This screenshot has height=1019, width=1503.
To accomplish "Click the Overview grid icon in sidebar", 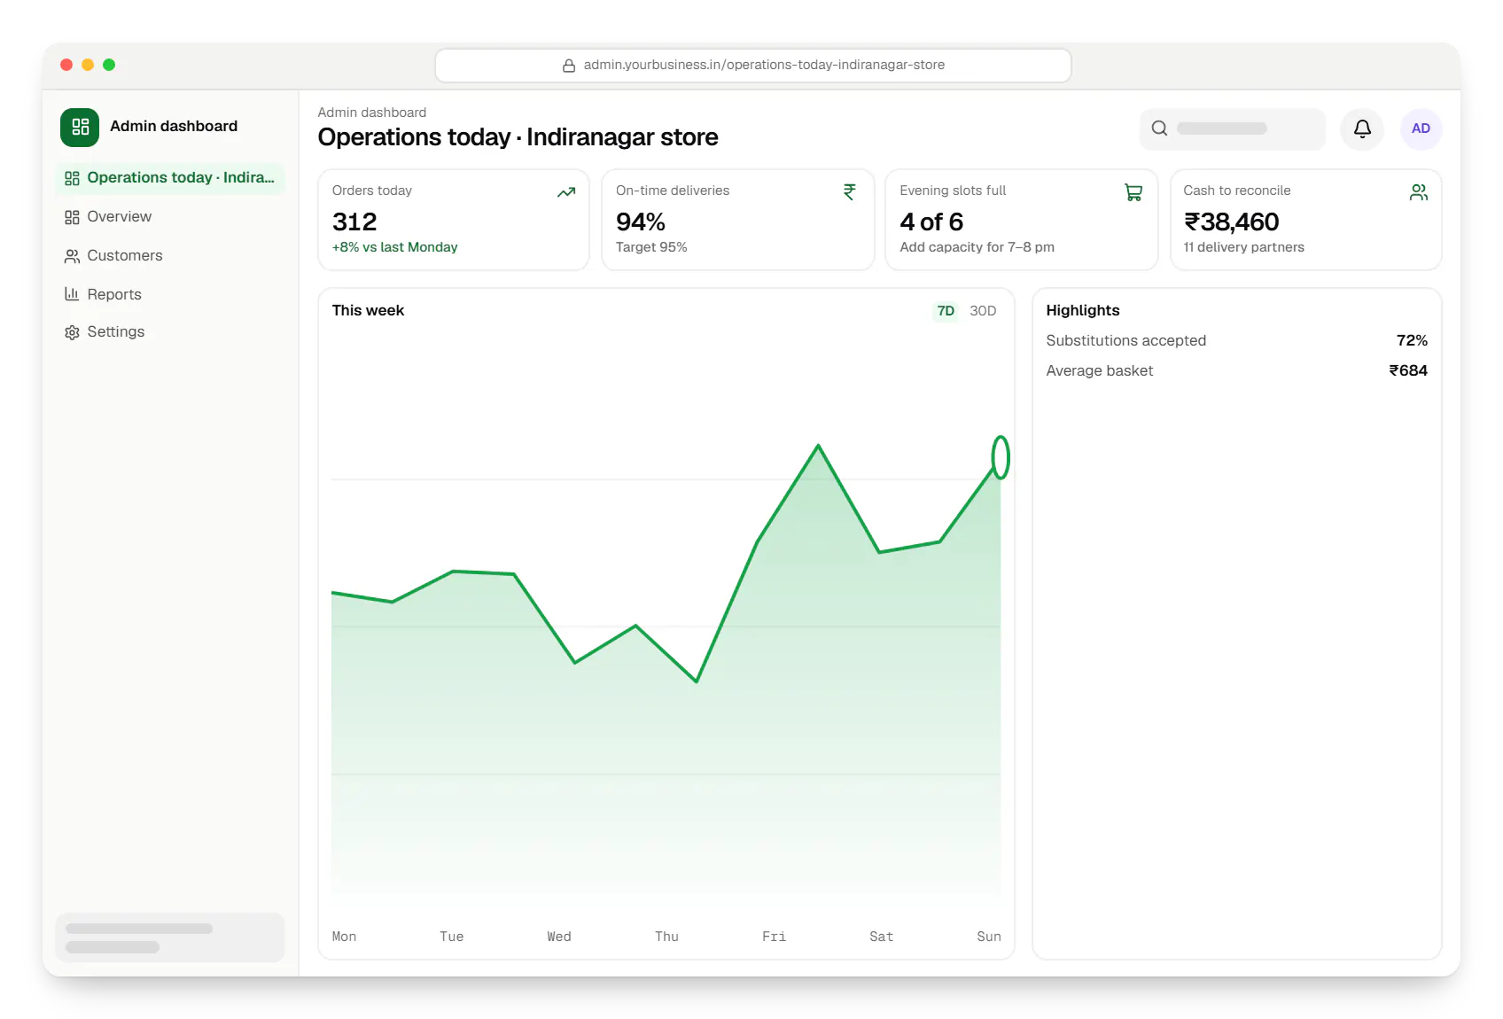I will [72, 217].
